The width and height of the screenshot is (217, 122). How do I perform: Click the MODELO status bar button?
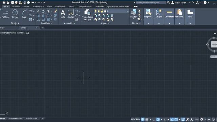[x=135, y=119]
